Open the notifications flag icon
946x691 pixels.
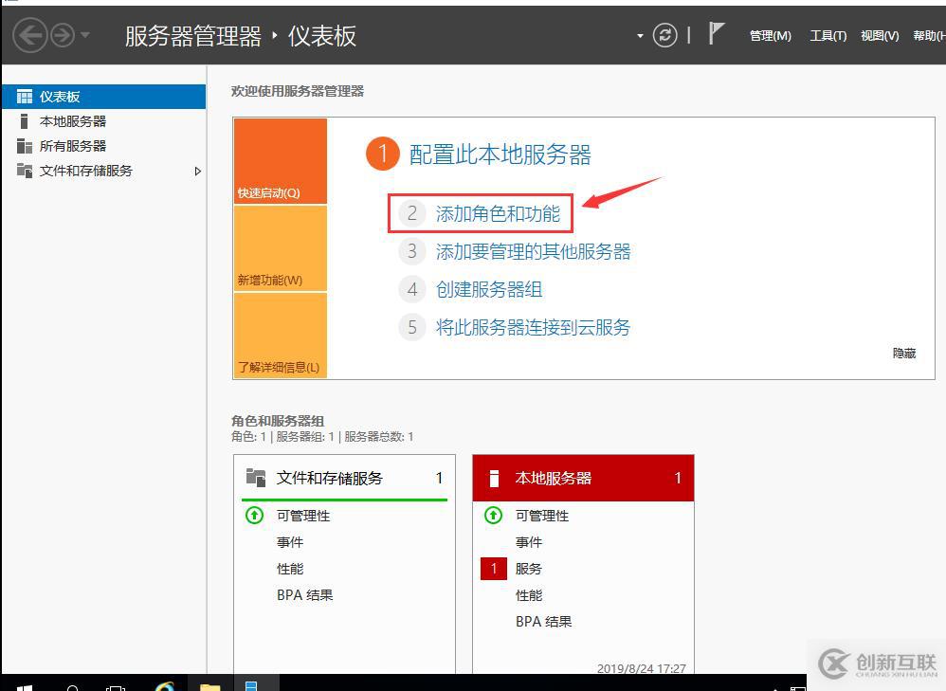pos(716,33)
